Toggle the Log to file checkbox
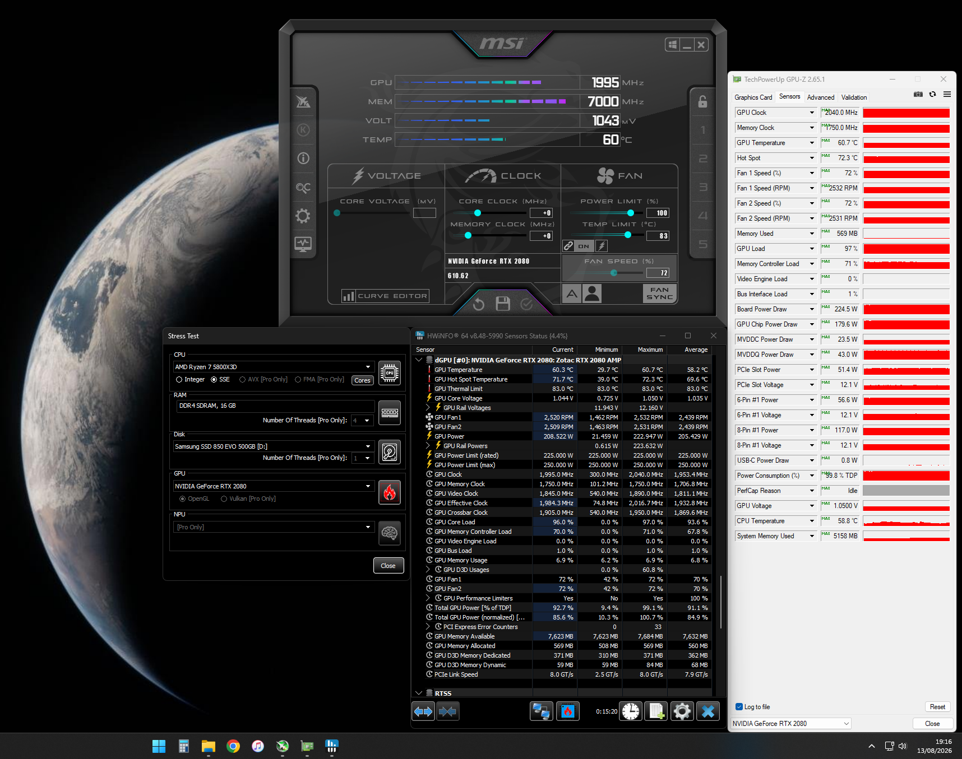This screenshot has height=759, width=962. tap(753, 707)
